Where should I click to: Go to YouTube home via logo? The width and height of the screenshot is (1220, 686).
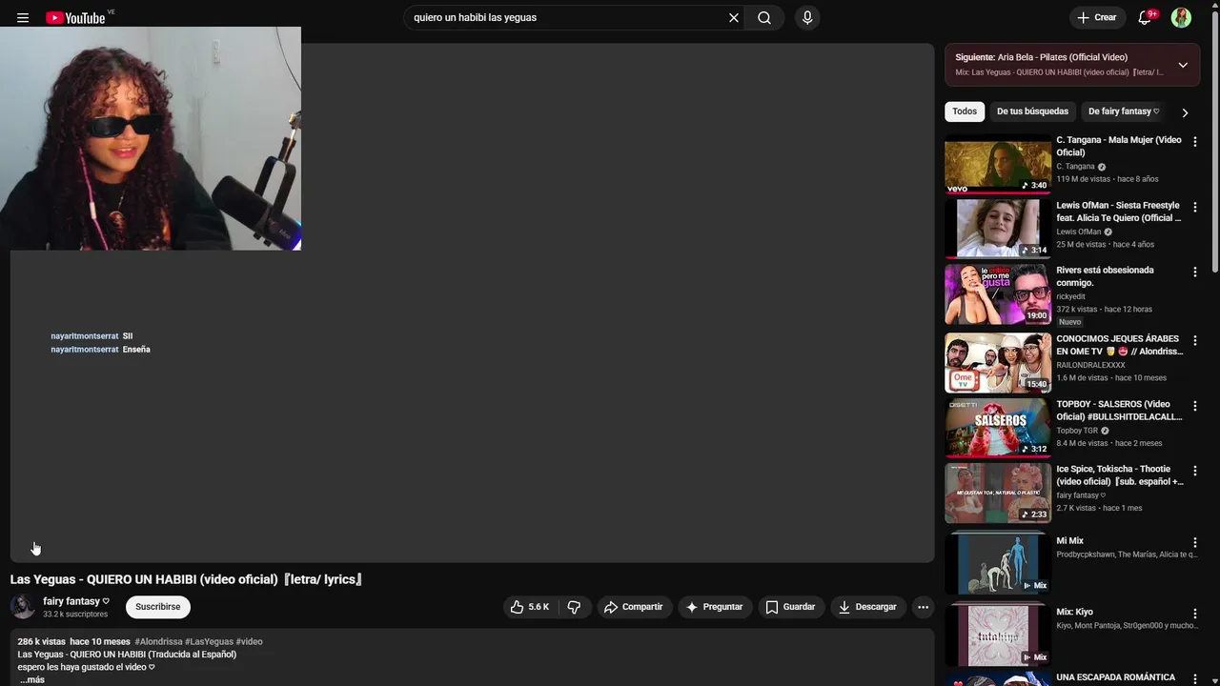[x=76, y=18]
